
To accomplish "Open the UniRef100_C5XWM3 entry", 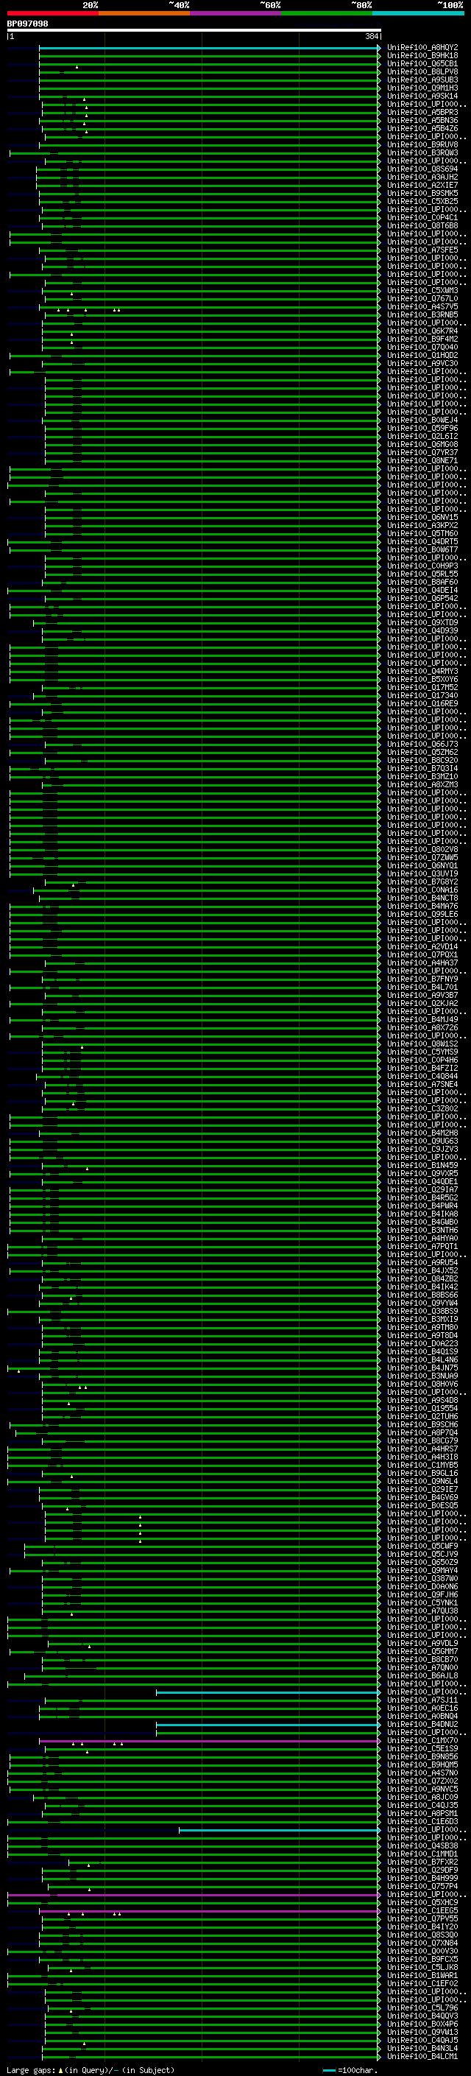I will pos(422,290).
